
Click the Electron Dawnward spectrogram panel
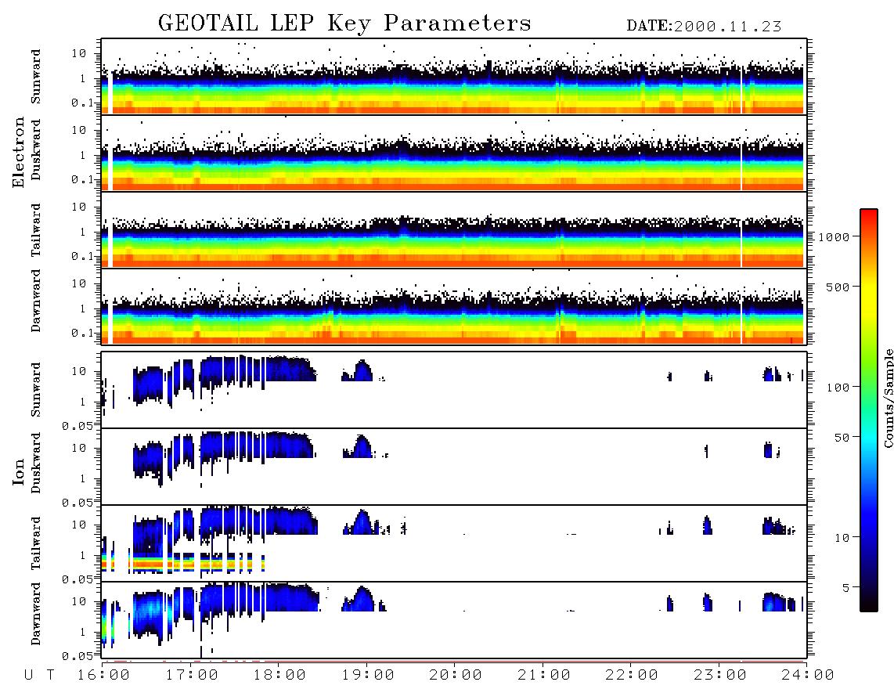pyautogui.click(x=454, y=306)
